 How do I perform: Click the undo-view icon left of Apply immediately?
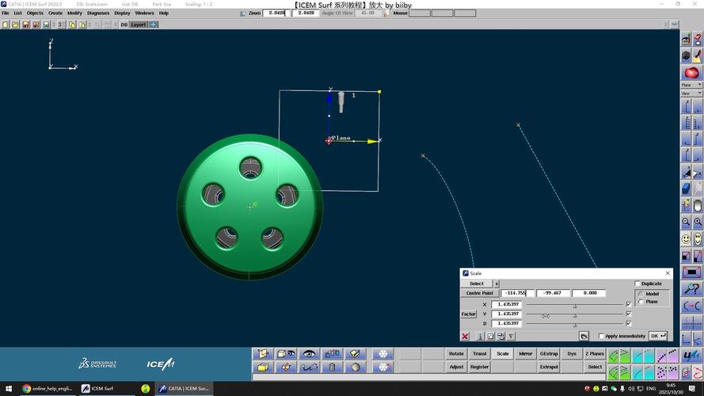click(584, 336)
